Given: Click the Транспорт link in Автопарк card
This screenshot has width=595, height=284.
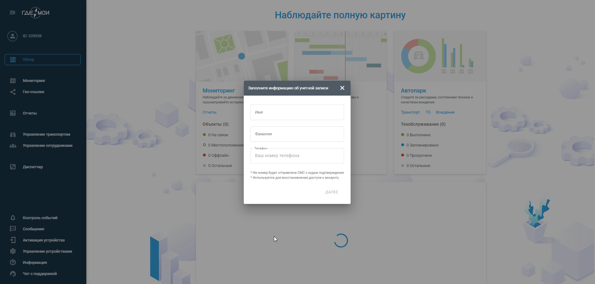Looking at the screenshot, I should [x=410, y=112].
